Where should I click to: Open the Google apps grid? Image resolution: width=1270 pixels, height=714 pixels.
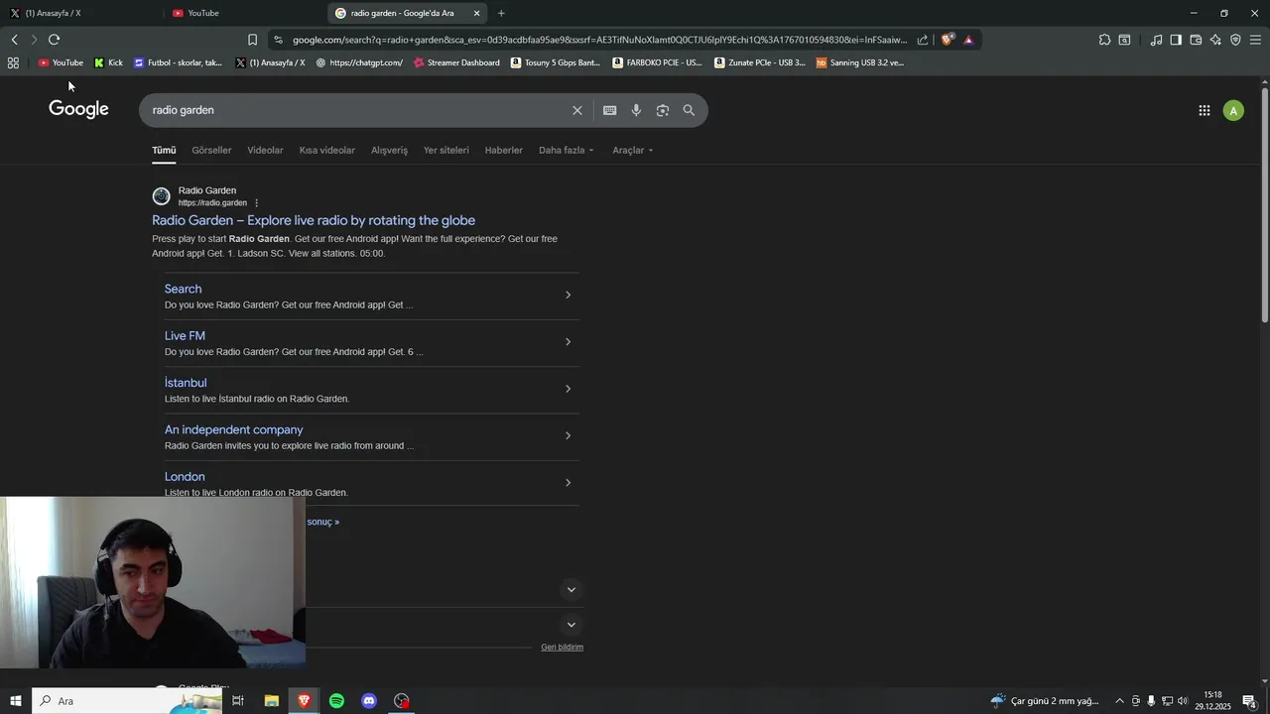1205,111
